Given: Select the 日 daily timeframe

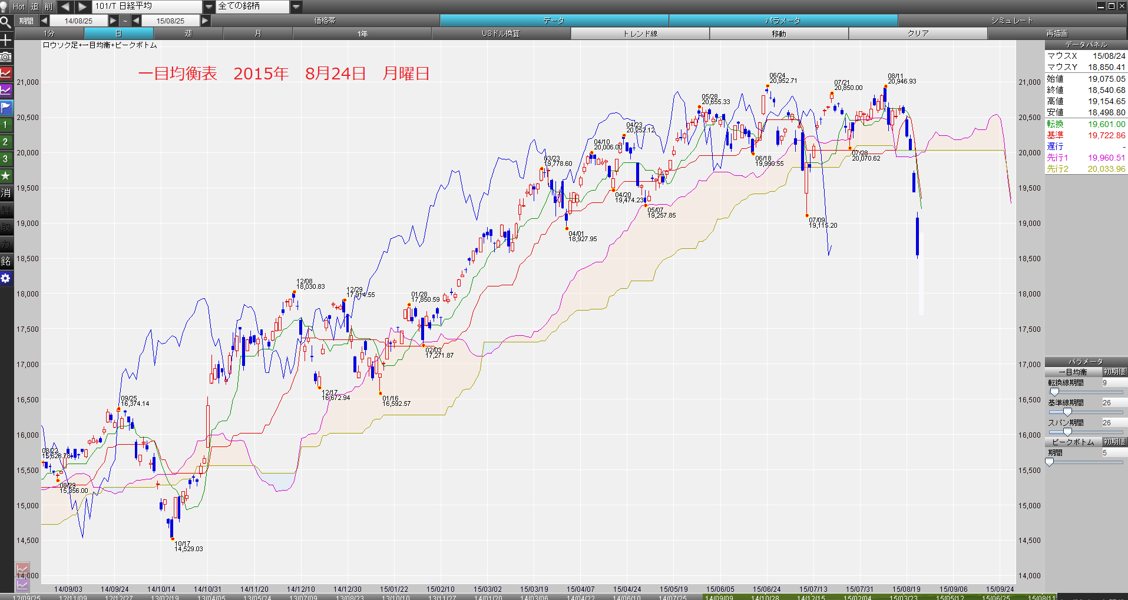Looking at the screenshot, I should (x=118, y=34).
